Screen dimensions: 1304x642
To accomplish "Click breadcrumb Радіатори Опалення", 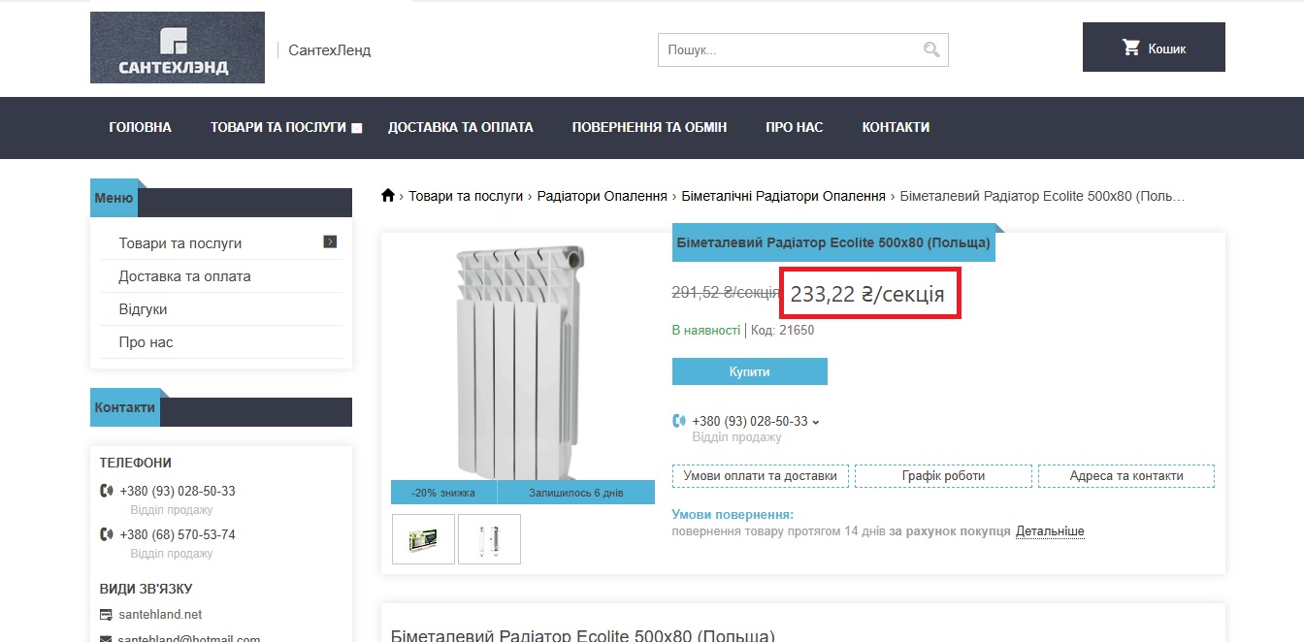I will coord(603,196).
